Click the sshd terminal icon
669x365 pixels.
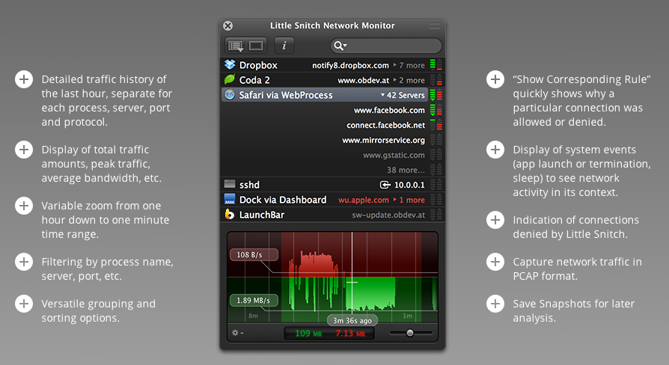point(230,185)
